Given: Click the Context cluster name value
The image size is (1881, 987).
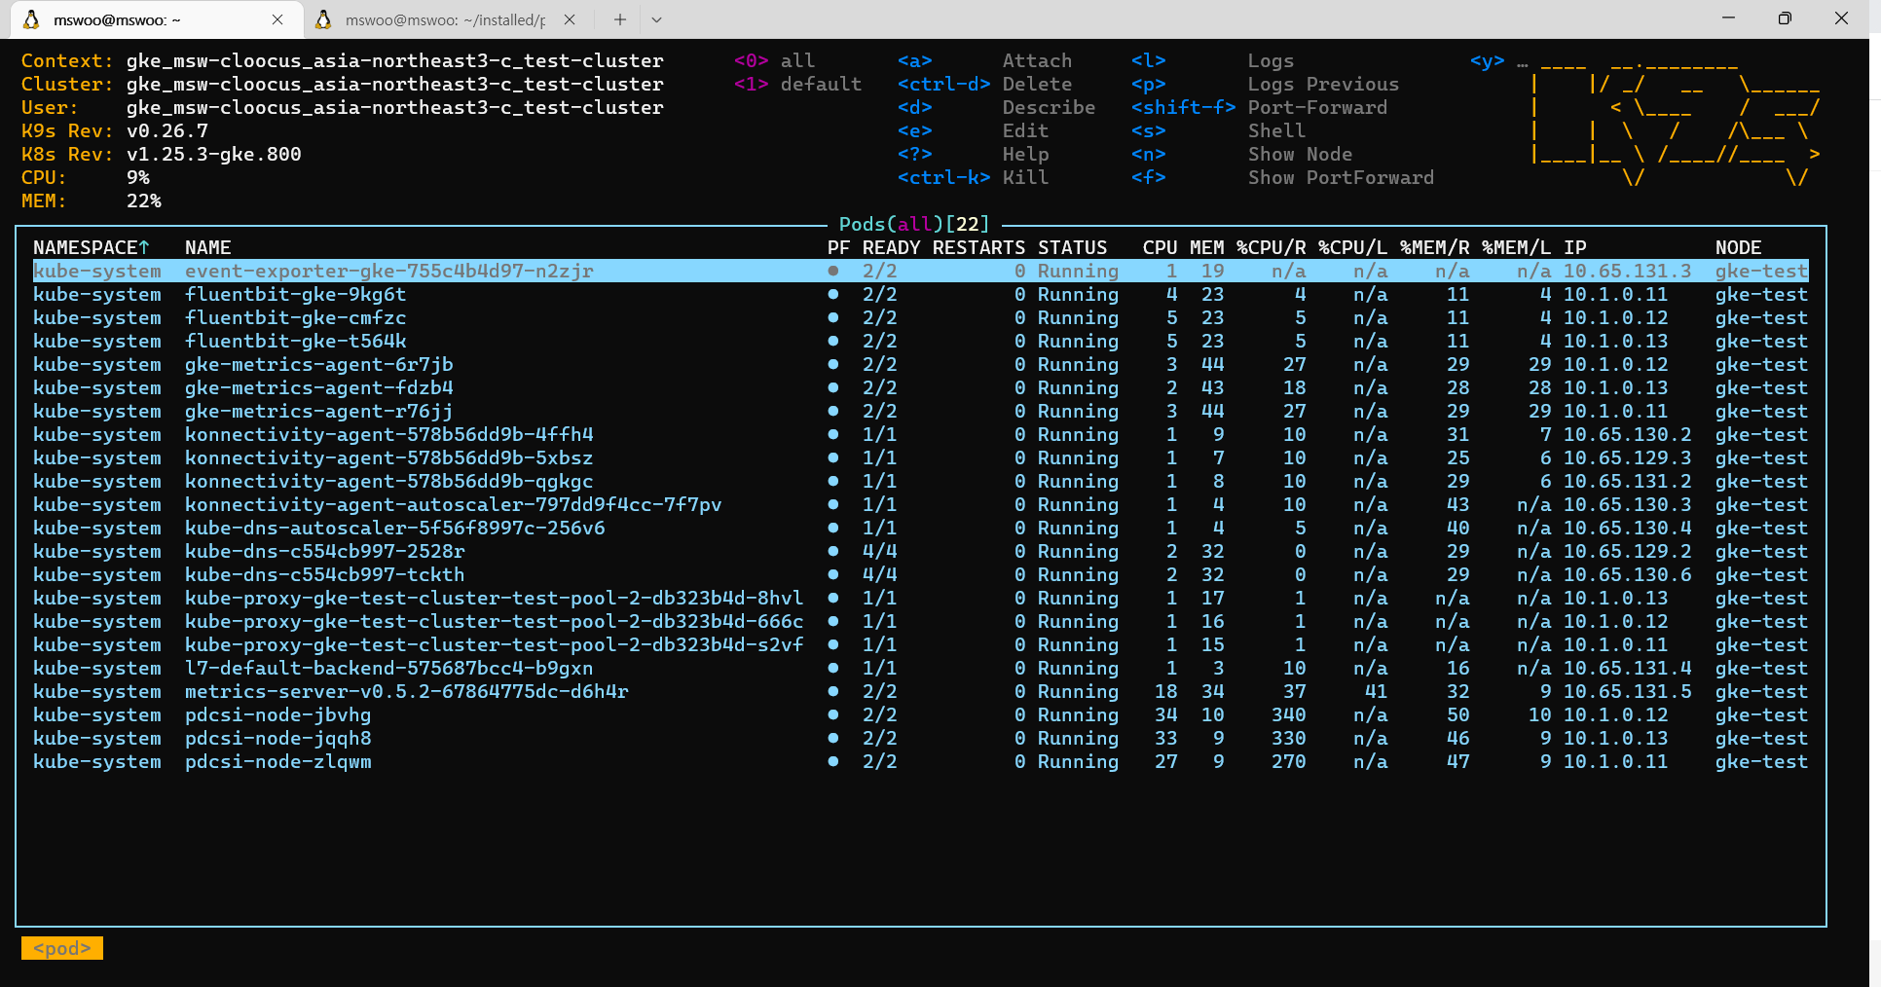Looking at the screenshot, I should (x=395, y=60).
